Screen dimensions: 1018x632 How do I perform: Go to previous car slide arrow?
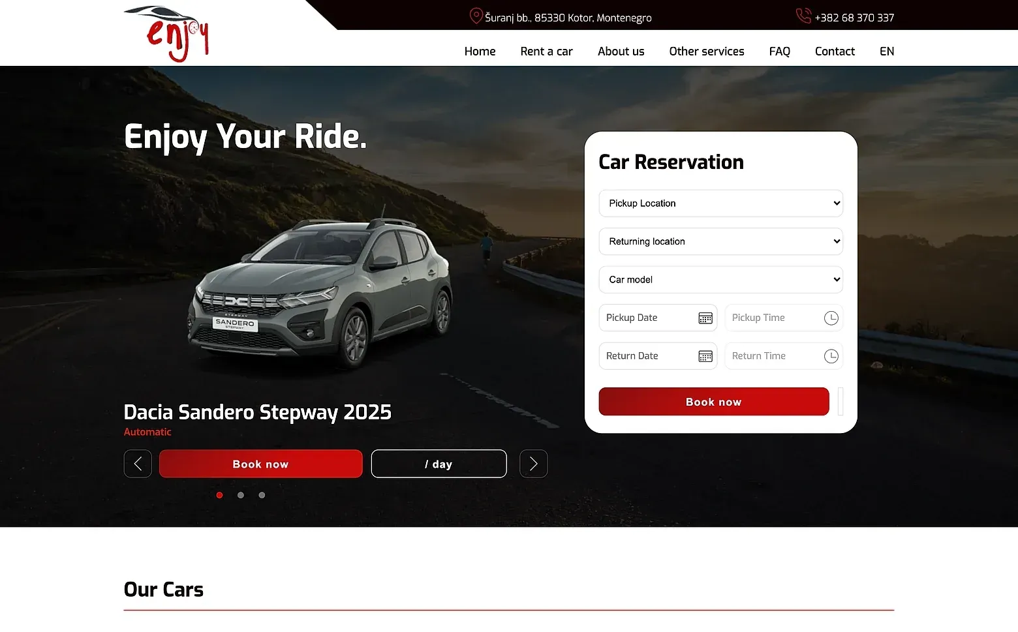[138, 464]
